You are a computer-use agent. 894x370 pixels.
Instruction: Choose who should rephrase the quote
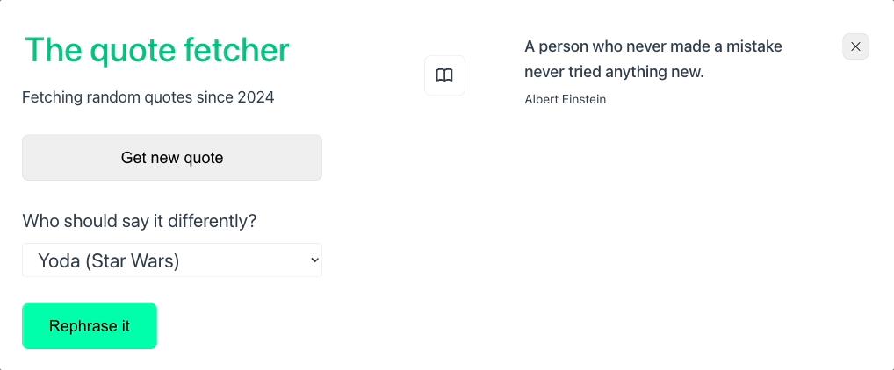tap(172, 260)
